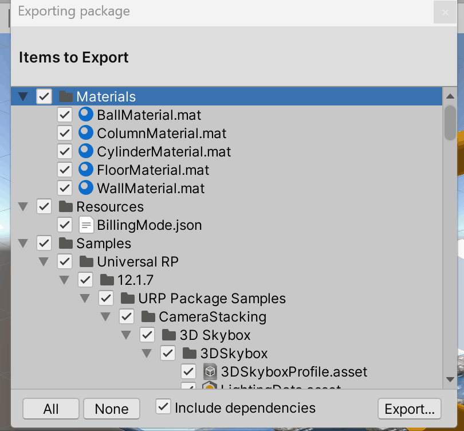
Task: Select the 3D Skybox folder row
Action: tap(215, 335)
